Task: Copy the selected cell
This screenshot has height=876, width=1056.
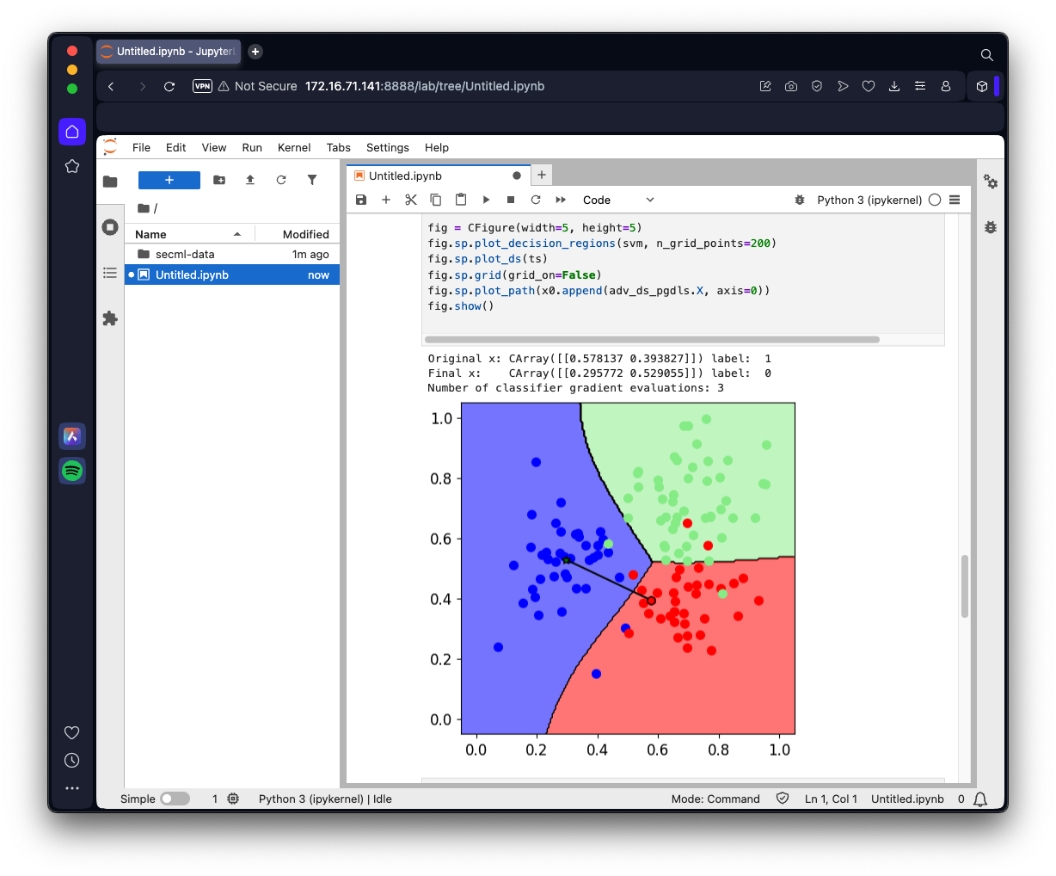Action: (x=436, y=200)
